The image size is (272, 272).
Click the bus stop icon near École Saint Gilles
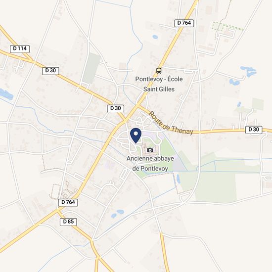click(x=159, y=71)
